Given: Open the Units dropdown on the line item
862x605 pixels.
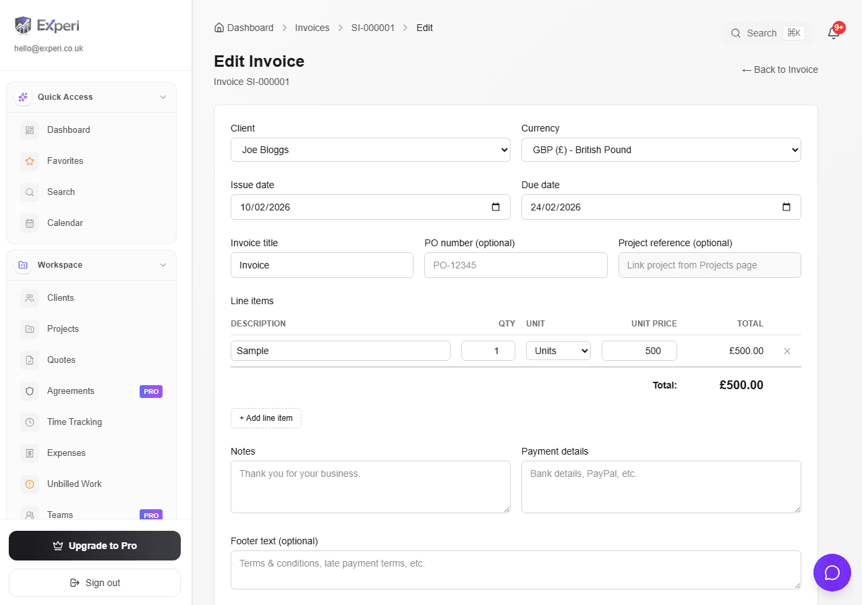Looking at the screenshot, I should tap(558, 351).
